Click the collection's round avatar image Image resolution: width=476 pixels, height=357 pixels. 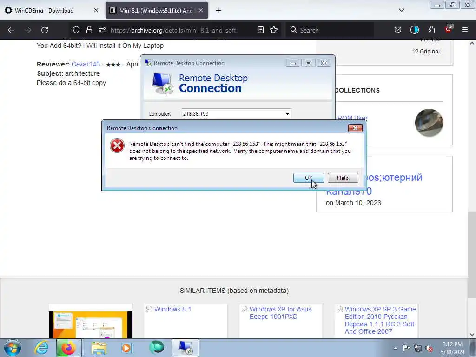click(429, 123)
